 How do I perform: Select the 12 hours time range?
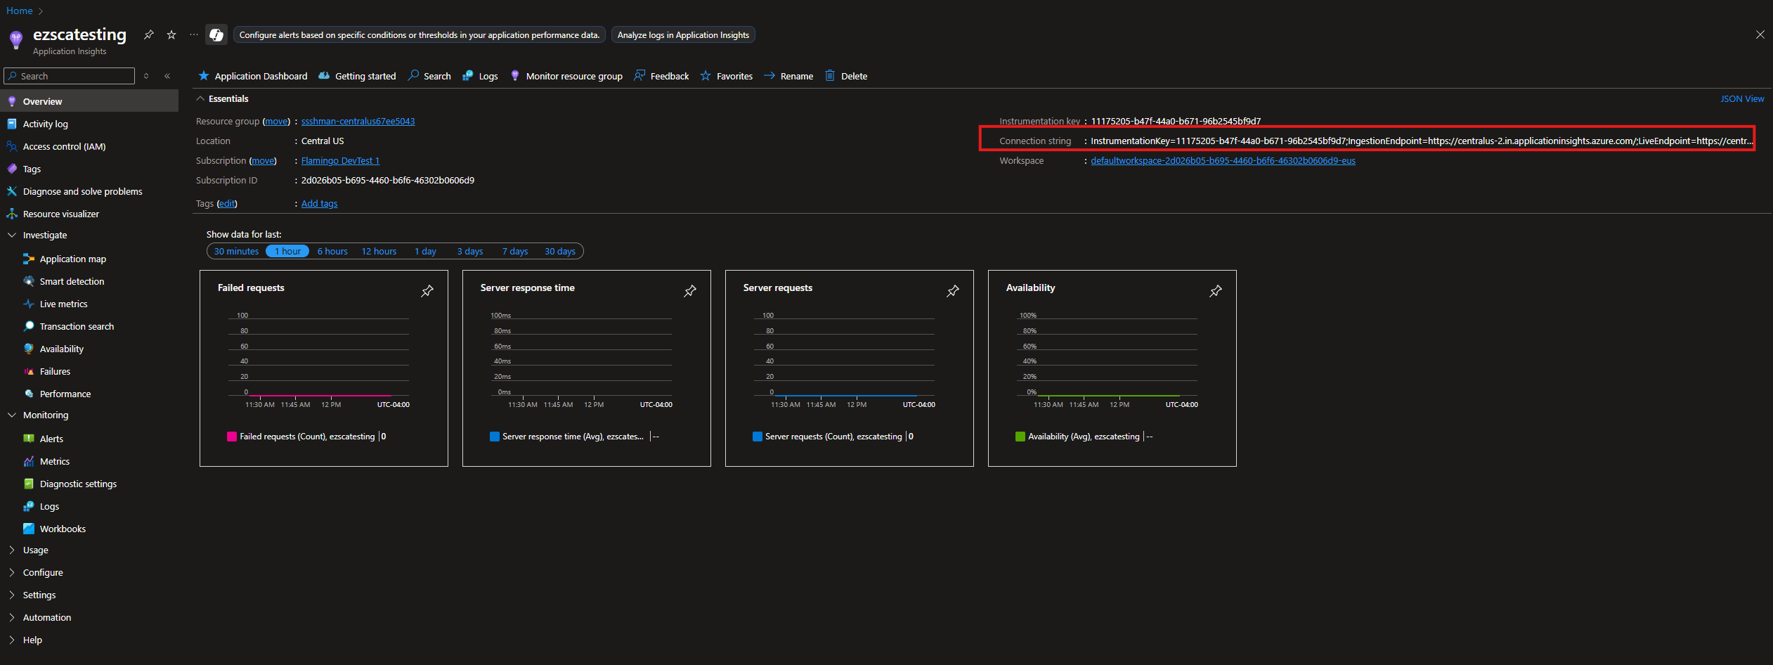point(379,252)
